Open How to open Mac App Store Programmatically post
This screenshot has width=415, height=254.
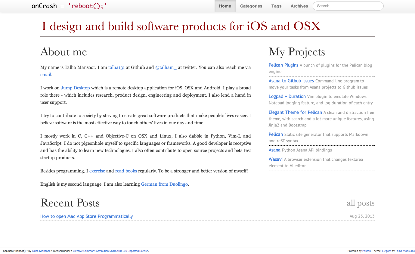87,216
